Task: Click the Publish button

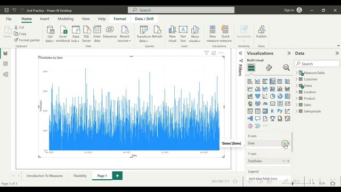Action: click(x=261, y=32)
